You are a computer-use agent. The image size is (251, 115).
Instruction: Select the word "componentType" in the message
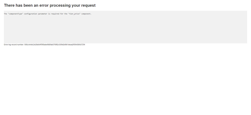pos(16,14)
